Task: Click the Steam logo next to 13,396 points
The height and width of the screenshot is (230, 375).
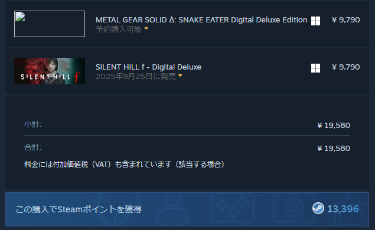Action: click(318, 208)
